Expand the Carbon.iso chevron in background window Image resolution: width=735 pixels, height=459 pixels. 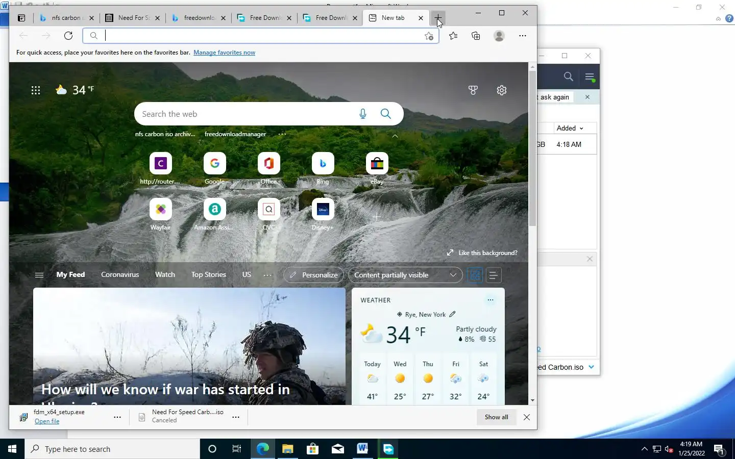coord(591,367)
